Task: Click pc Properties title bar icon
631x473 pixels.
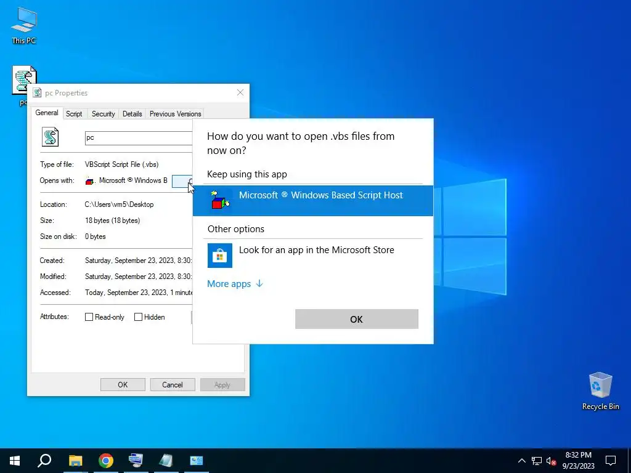Action: tap(37, 93)
